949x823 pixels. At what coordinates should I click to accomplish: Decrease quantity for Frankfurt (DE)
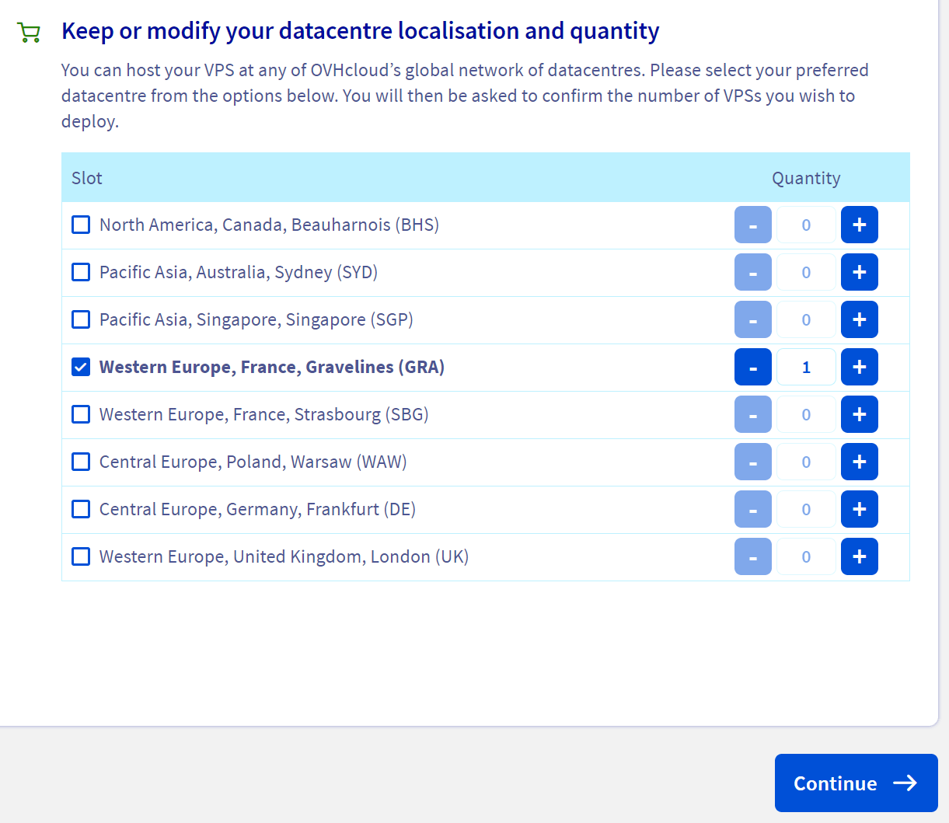(x=753, y=509)
